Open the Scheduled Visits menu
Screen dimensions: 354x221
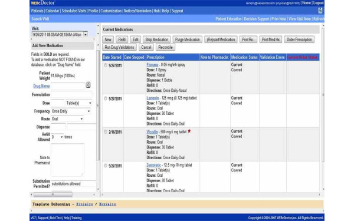point(74,11)
